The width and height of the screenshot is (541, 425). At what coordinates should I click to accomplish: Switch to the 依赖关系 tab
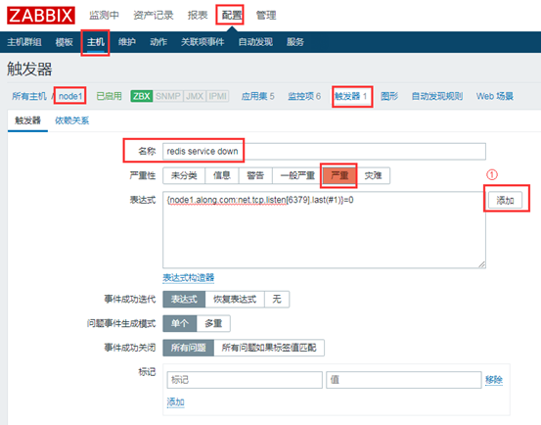pyautogui.click(x=72, y=120)
